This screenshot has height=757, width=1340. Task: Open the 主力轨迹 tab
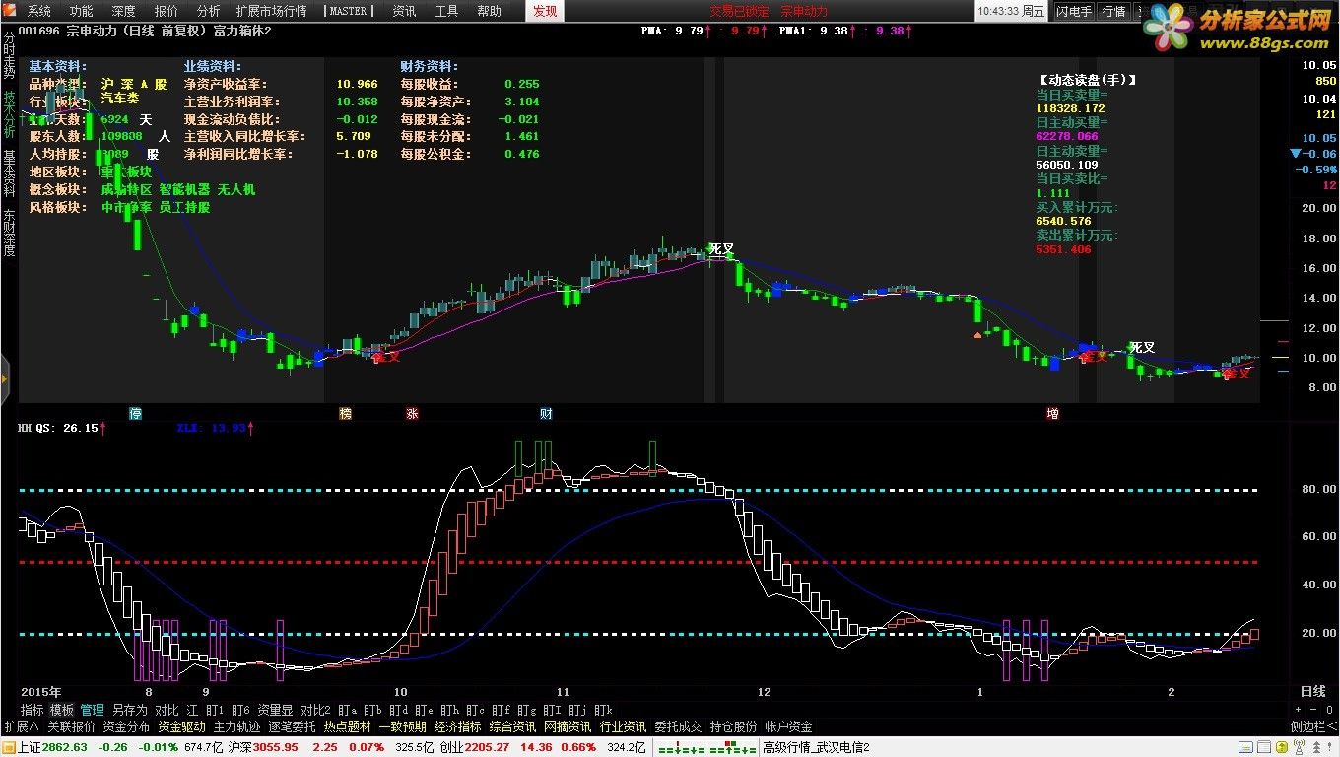[x=236, y=726]
